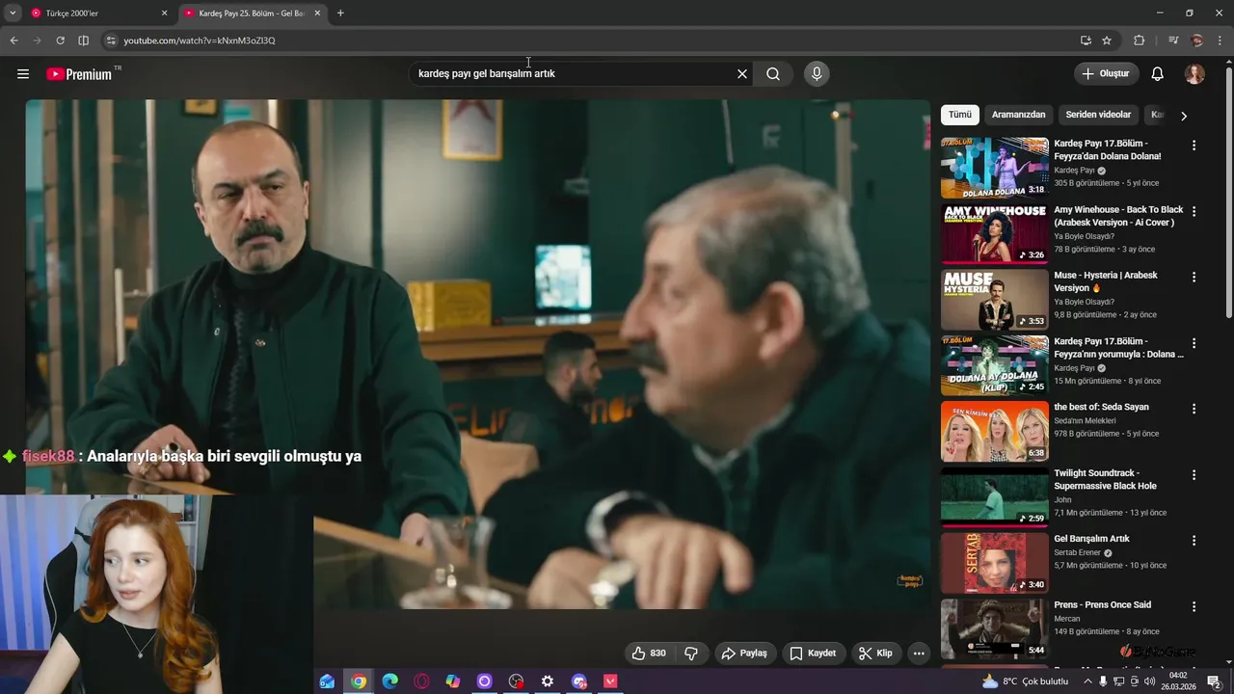Viewport: 1234px width, 694px height.
Task: Select the Tümü filter chip
Action: coord(960,115)
